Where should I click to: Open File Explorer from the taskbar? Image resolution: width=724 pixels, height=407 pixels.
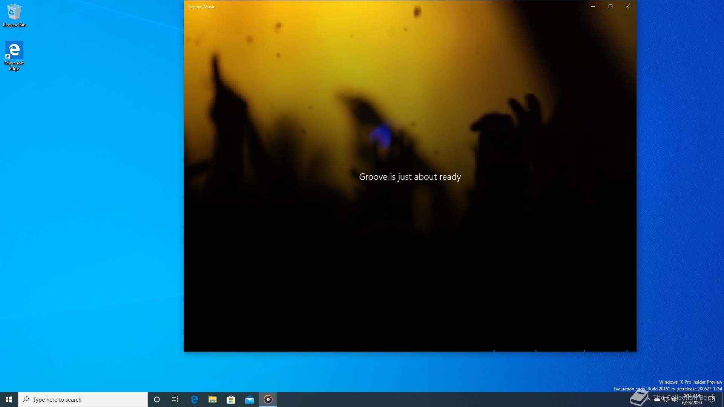[213, 399]
